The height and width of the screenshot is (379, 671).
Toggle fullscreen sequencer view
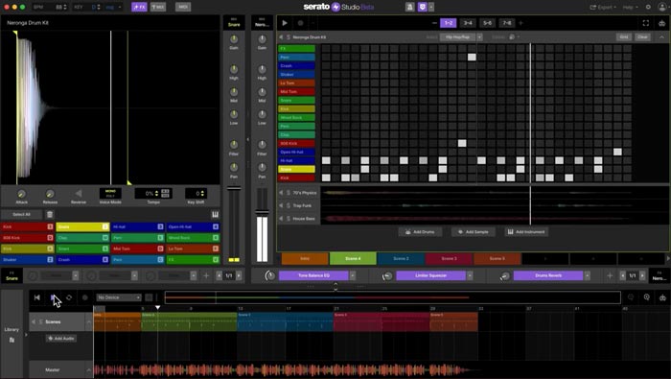(646, 23)
